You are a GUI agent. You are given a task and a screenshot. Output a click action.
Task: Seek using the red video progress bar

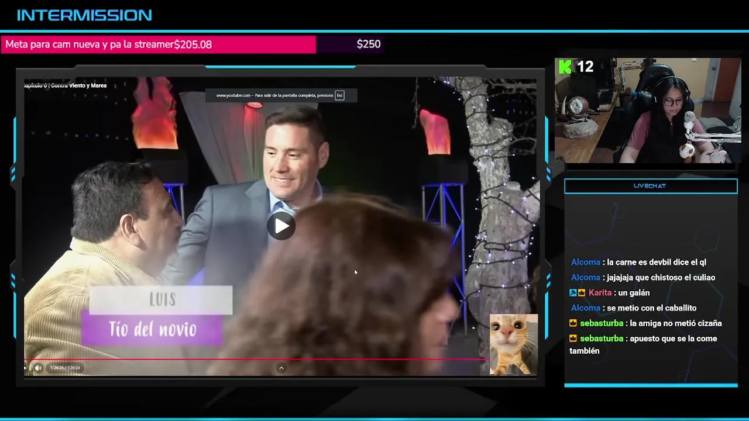click(x=256, y=360)
